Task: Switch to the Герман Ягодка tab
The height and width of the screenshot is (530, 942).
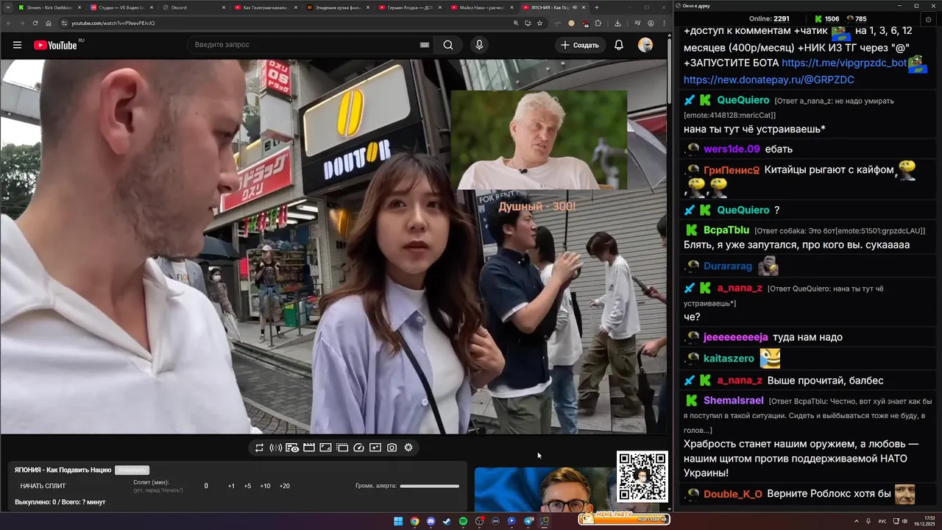Action: [x=409, y=7]
